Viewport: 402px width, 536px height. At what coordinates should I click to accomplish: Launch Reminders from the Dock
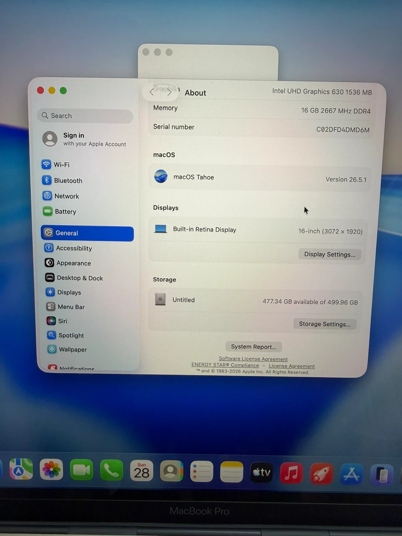201,472
